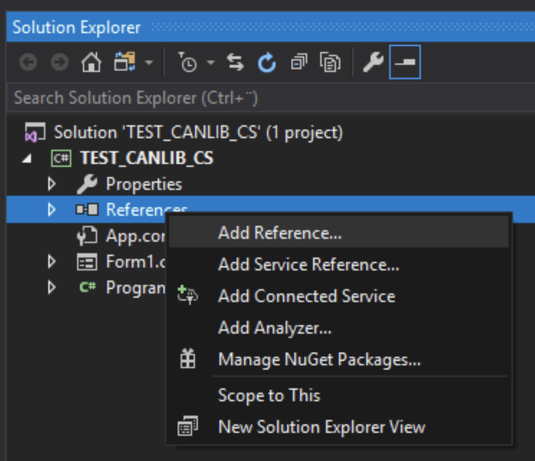Choose Add Service Reference... menu entry
This screenshot has width=535, height=461.
[339, 264]
